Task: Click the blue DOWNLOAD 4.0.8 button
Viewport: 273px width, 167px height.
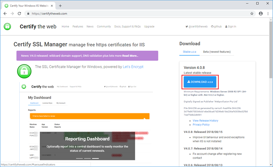Action: (x=200, y=82)
